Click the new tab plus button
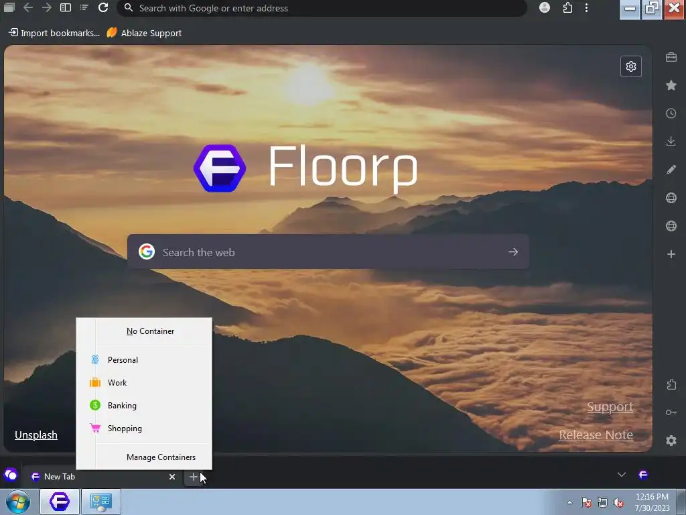The image size is (686, 515). 193,477
